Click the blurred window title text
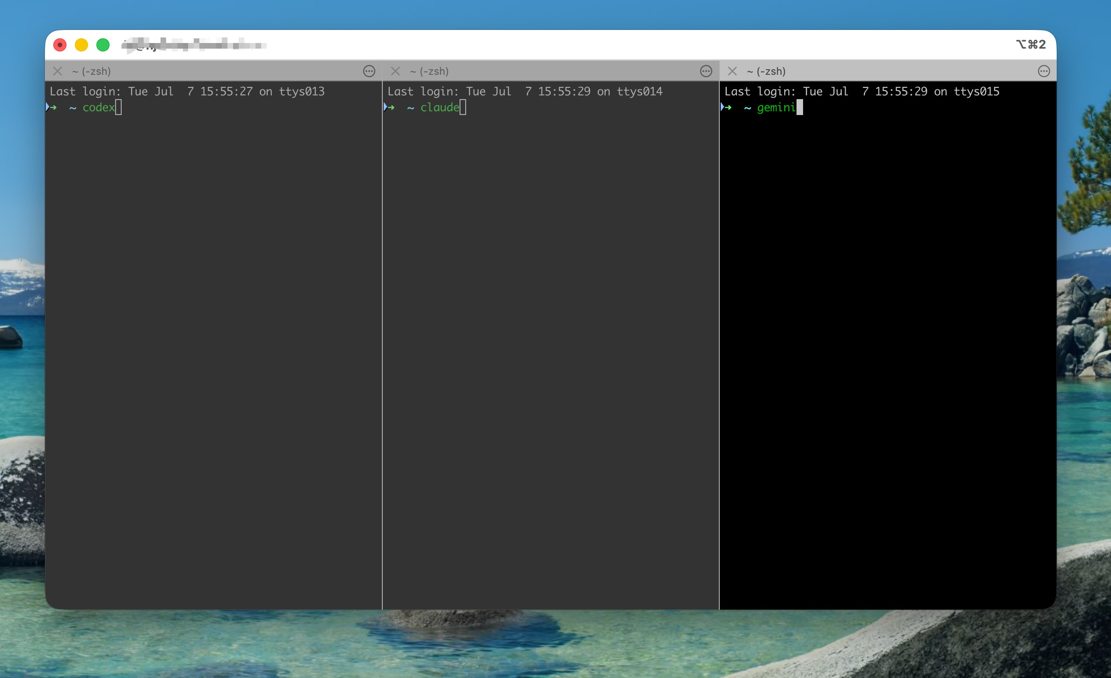 (x=194, y=45)
